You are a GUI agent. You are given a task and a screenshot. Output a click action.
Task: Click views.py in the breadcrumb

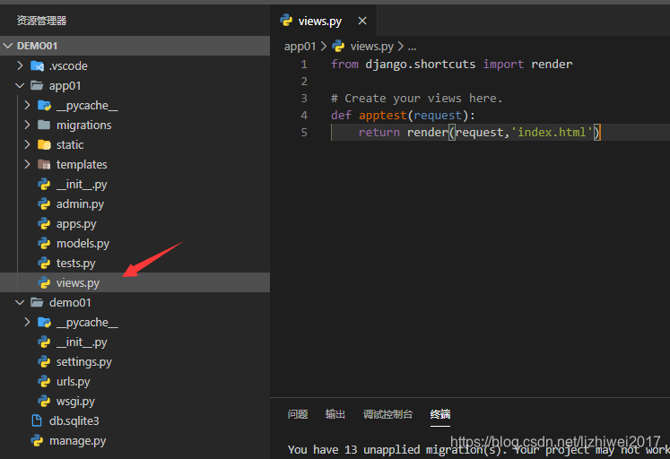[x=371, y=46]
